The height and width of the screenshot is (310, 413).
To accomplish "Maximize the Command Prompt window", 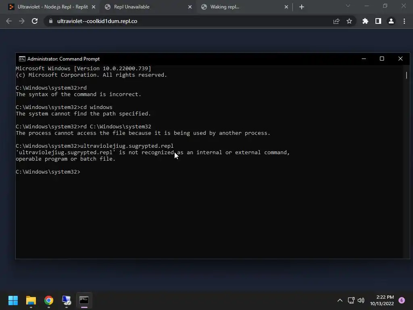I will [382, 59].
